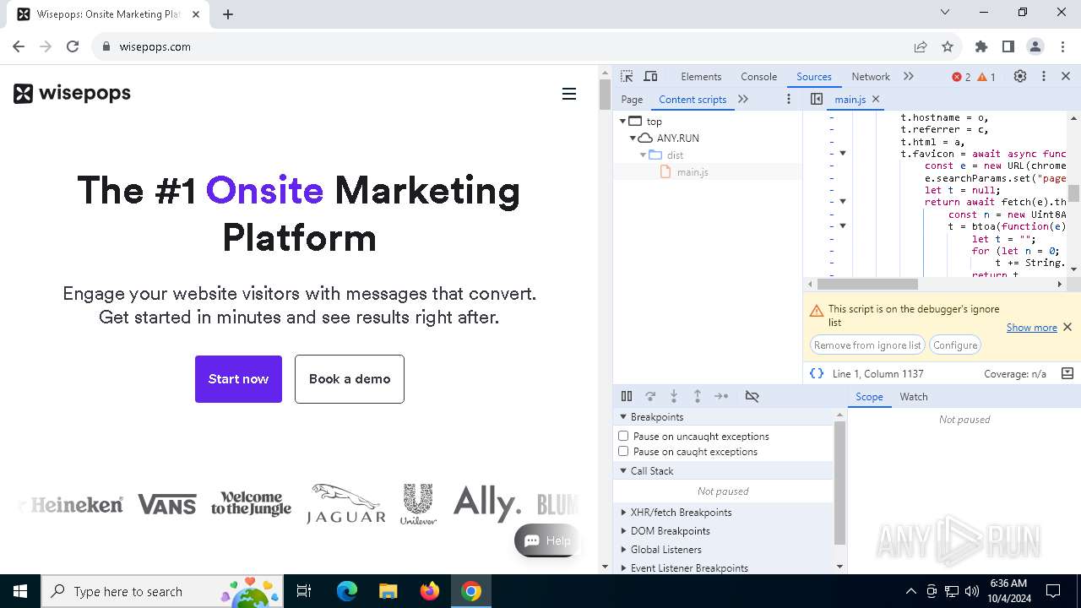Screen dimensions: 1081x608
Task: Enable Pause on uncaught exceptions
Action: pos(623,436)
